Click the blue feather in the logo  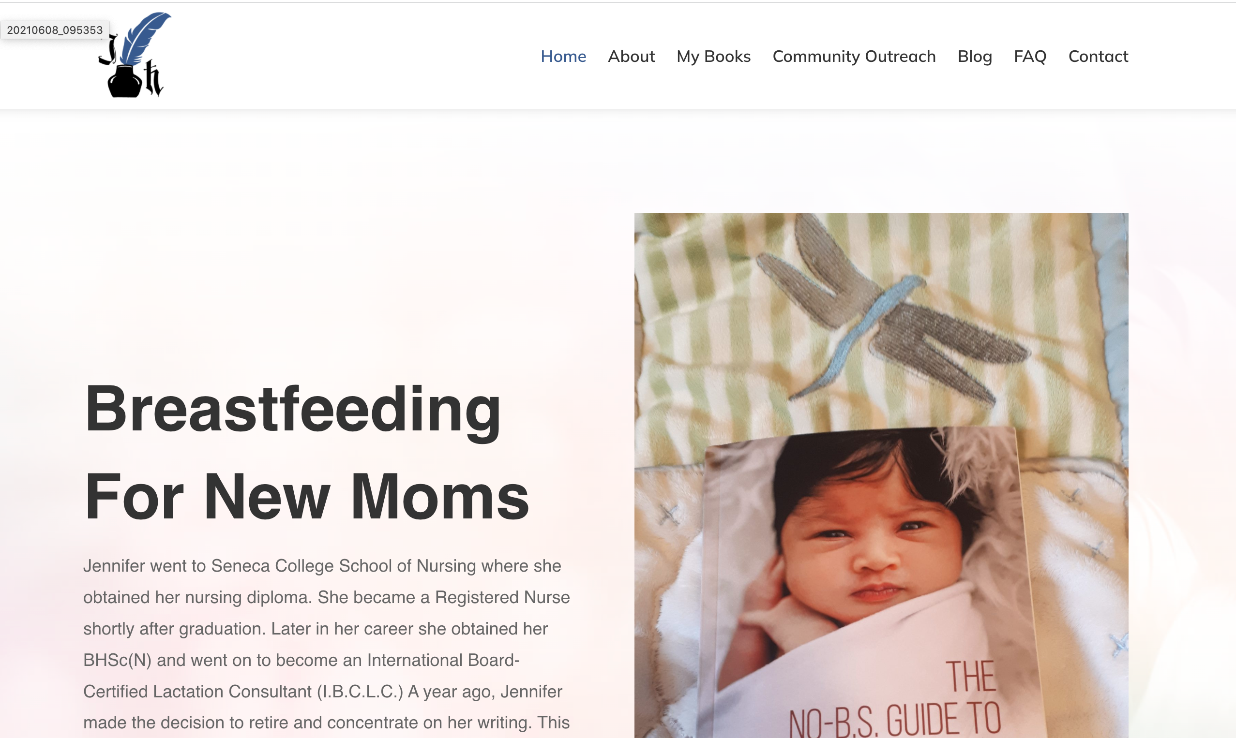[x=145, y=37]
